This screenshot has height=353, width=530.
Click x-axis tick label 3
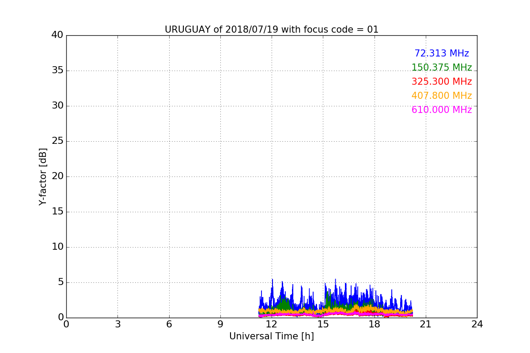(x=117, y=324)
